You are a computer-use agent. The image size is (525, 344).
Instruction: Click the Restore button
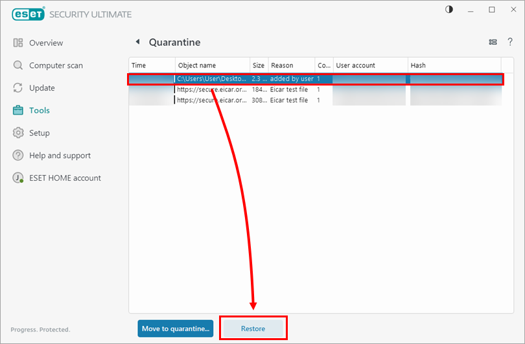pyautogui.click(x=253, y=328)
